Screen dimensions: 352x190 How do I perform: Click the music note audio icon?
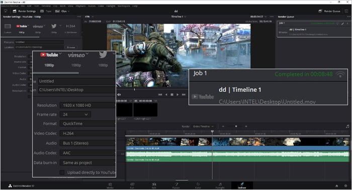[x=347, y=126]
